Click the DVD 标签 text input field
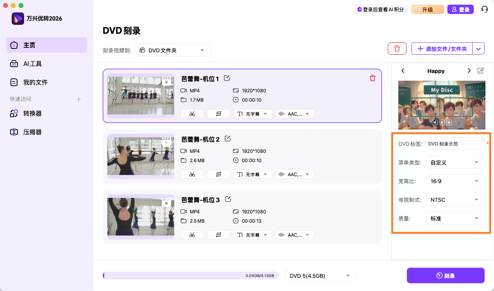Screen dimensions: 494x291 click(x=455, y=144)
